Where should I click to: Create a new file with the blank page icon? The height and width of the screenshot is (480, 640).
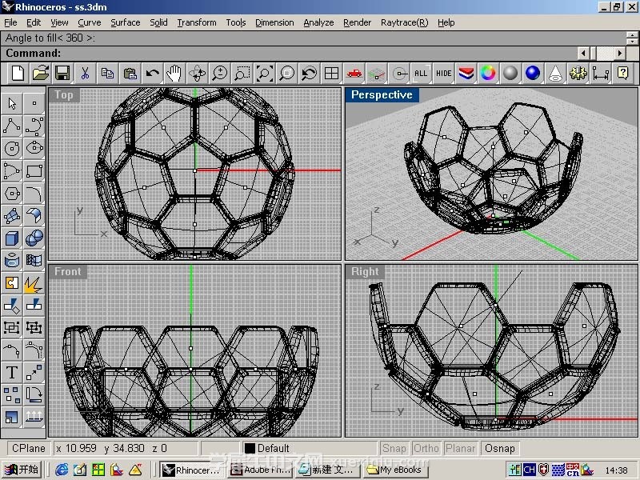coord(18,74)
